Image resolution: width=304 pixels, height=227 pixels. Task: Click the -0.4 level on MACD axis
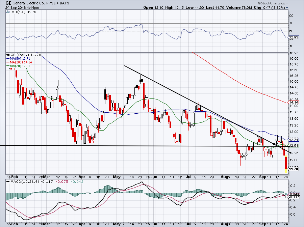pyautogui.click(x=292, y=207)
